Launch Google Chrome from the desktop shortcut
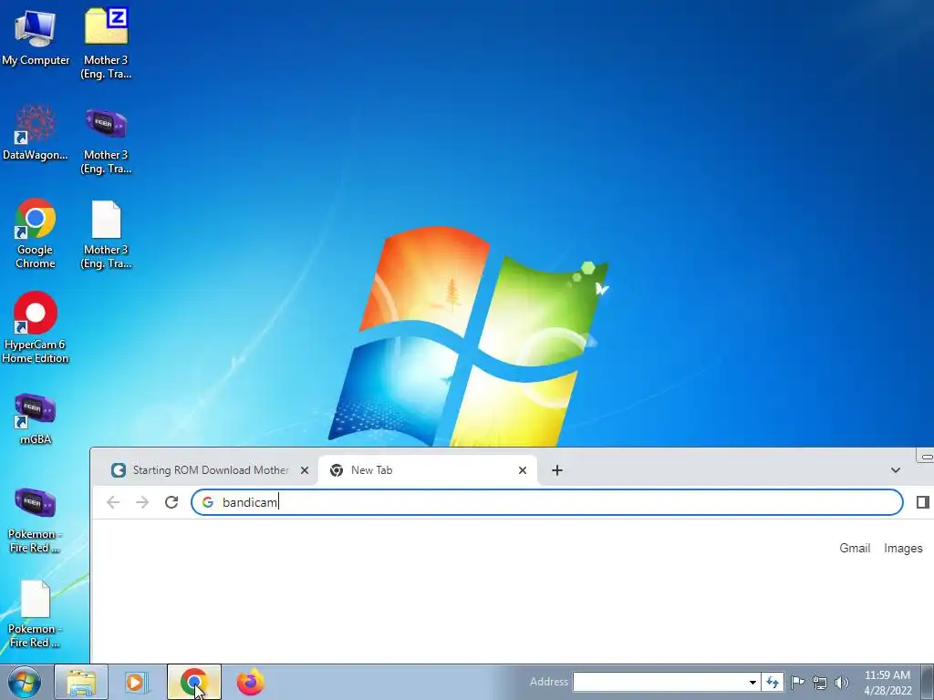This screenshot has height=700, width=934. click(36, 233)
